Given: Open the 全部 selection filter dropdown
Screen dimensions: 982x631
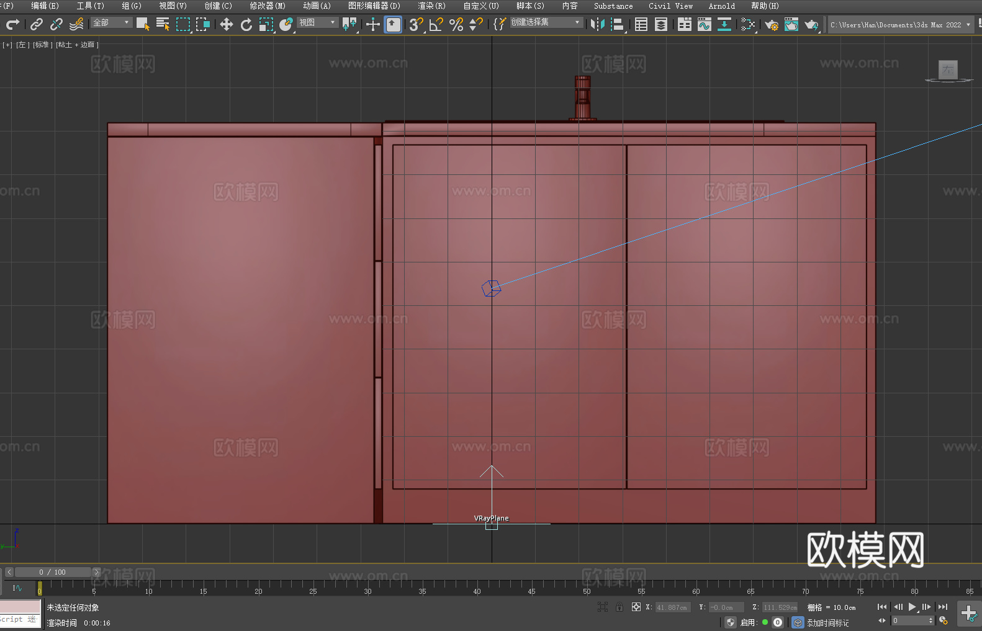Looking at the screenshot, I should tap(112, 22).
